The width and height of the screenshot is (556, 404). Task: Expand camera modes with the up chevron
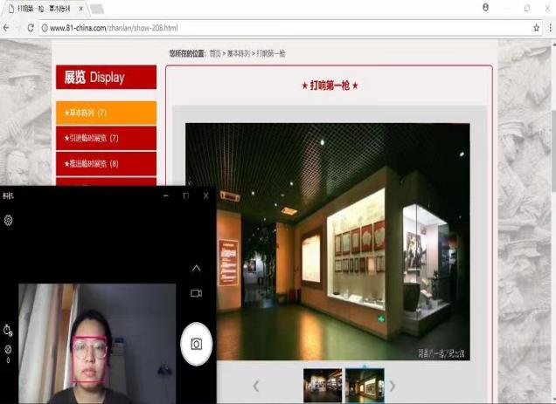[197, 269]
